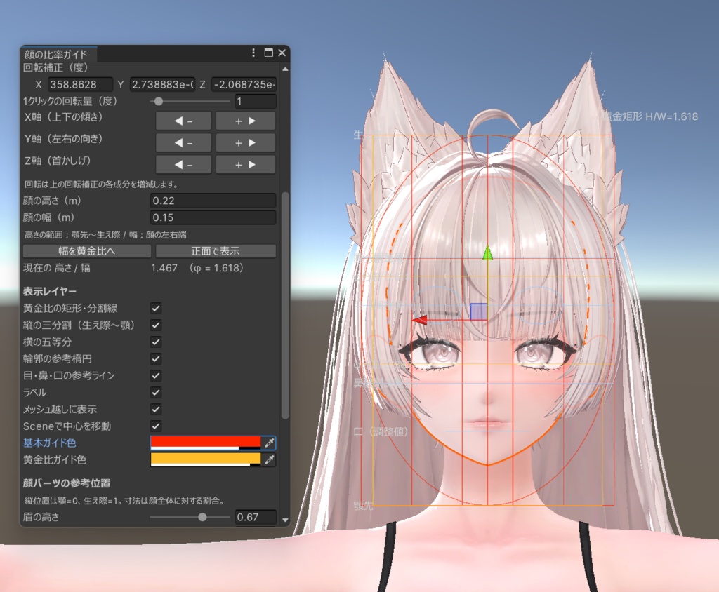Click the 基本ガイド色 label
The width and height of the screenshot is (719, 592).
pos(50,443)
